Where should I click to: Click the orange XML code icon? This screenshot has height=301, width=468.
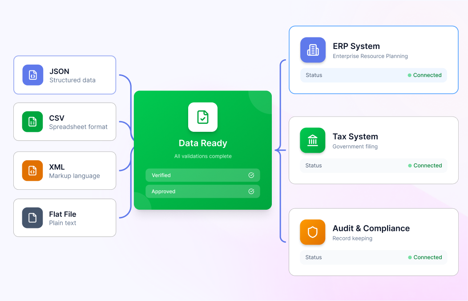[x=32, y=171]
